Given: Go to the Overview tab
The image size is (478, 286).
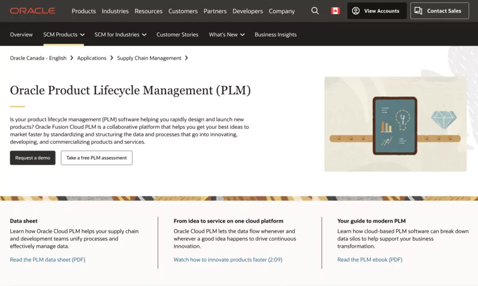Looking at the screenshot, I should tap(21, 35).
